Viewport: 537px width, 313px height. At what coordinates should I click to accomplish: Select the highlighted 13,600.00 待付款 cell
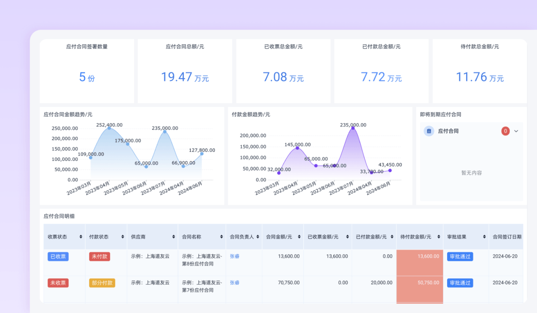click(x=420, y=263)
